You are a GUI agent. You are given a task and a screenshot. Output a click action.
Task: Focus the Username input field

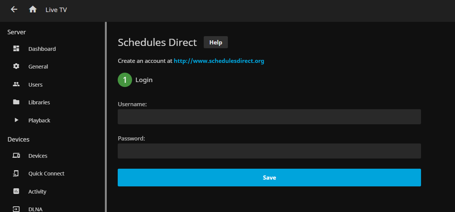[x=269, y=117]
